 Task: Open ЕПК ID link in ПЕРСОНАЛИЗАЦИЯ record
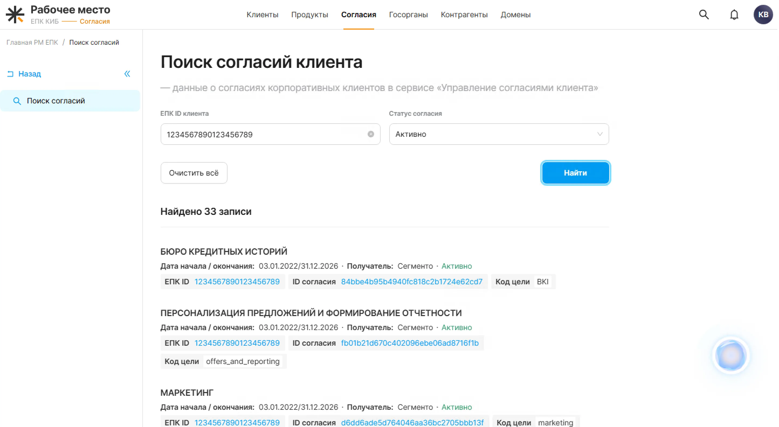point(237,344)
